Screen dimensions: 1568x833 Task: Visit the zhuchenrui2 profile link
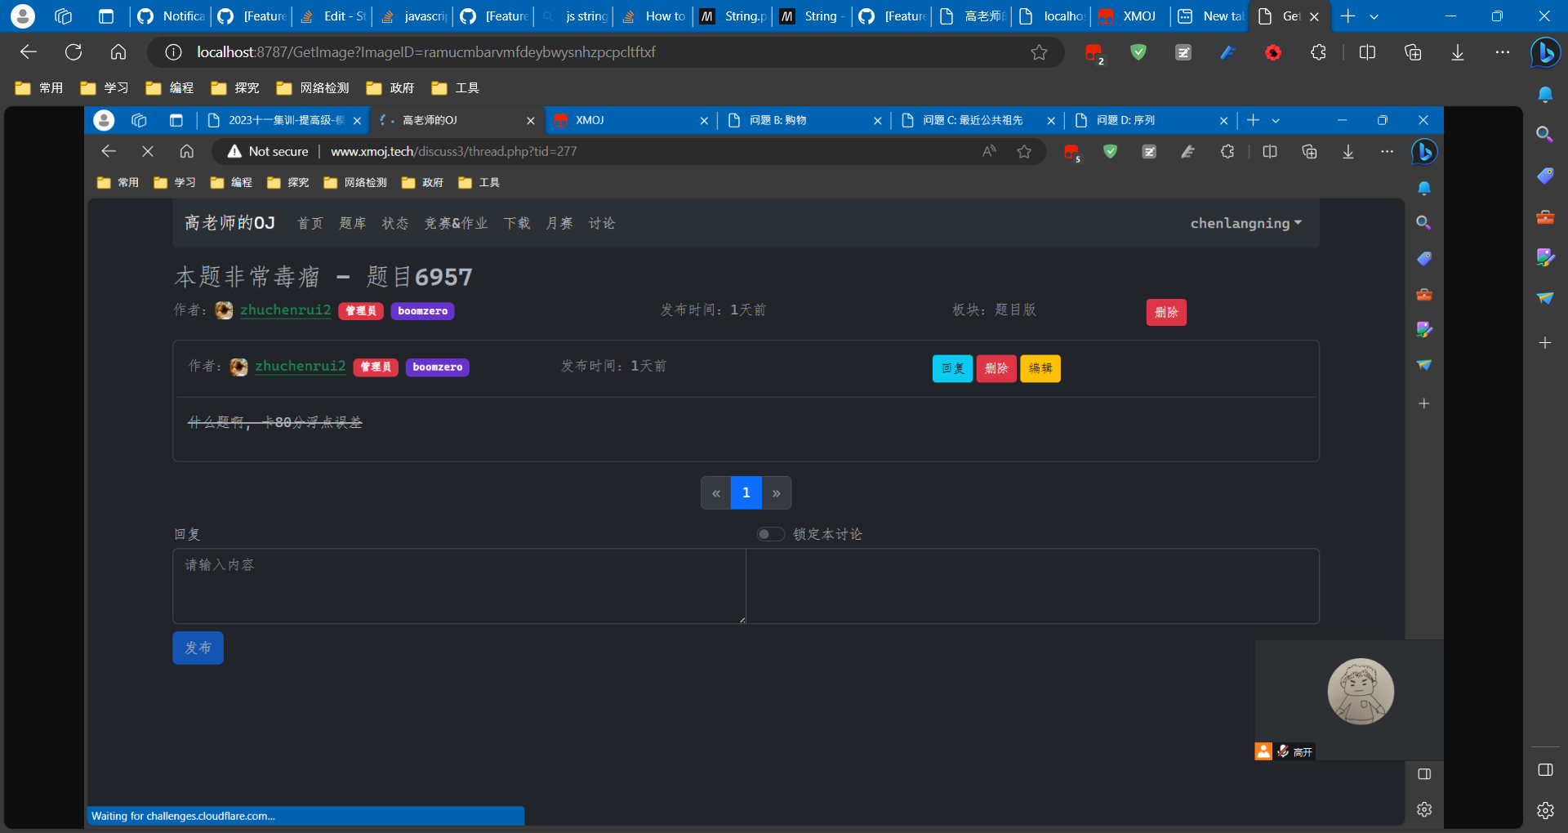coord(287,310)
